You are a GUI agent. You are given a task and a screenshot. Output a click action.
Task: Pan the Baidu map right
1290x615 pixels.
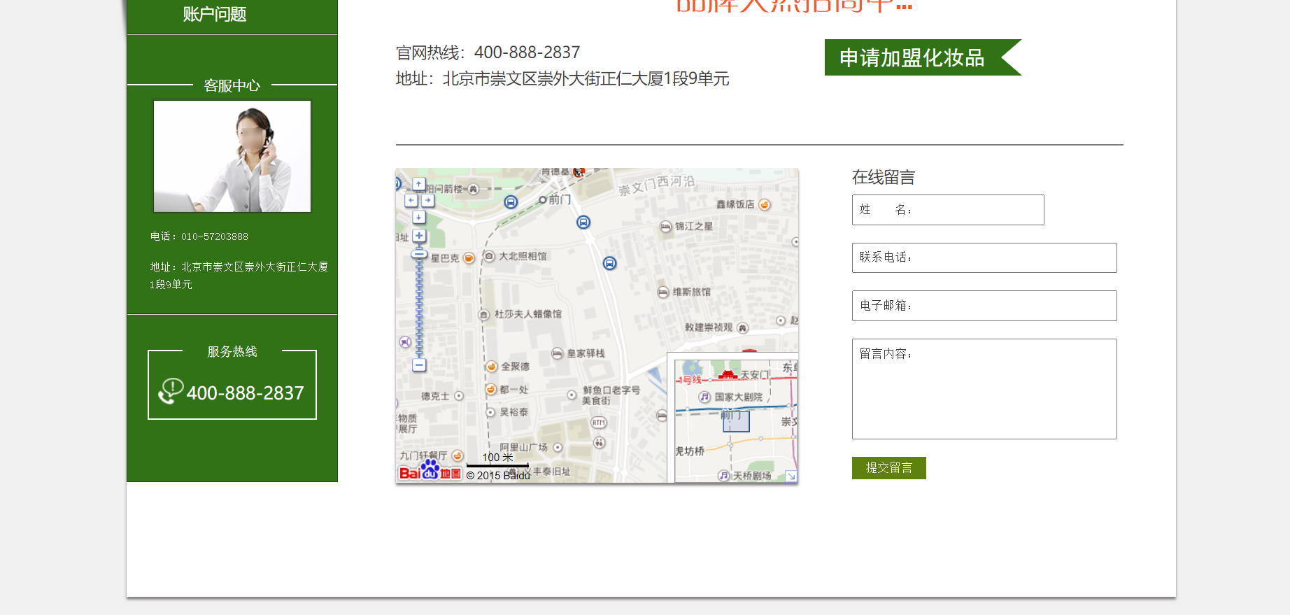point(427,200)
